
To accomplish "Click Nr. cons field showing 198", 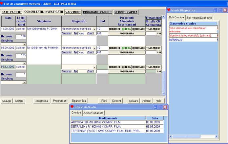I will pyautogui.click(x=21, y=36).
